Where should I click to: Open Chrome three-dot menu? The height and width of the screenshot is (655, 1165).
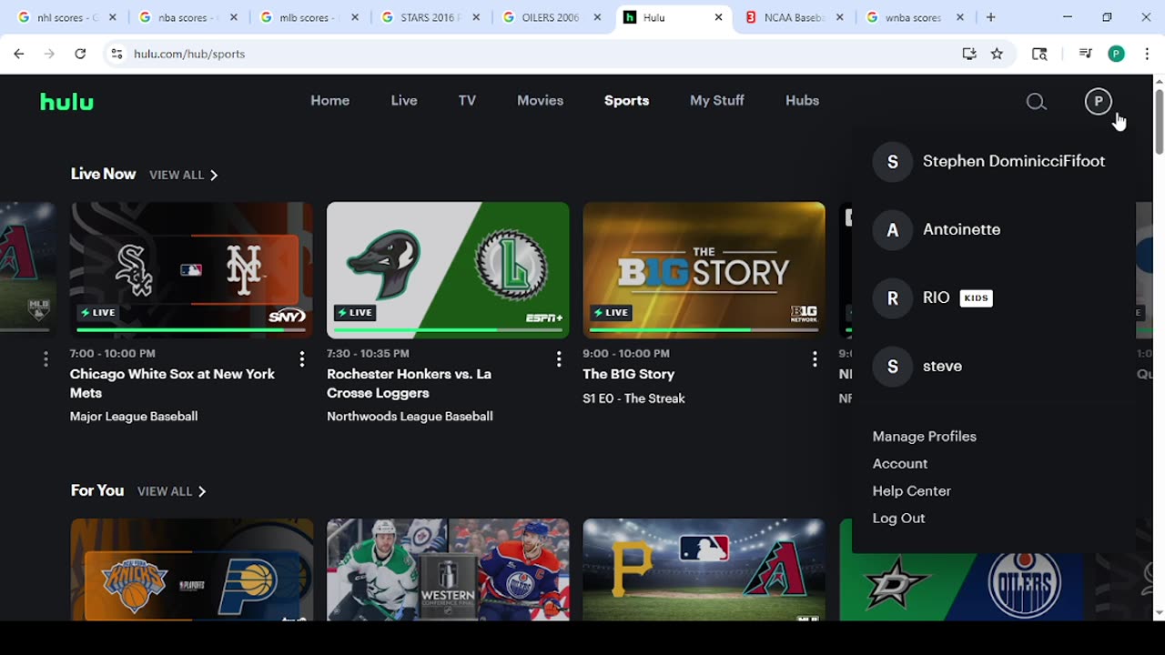point(1147,54)
